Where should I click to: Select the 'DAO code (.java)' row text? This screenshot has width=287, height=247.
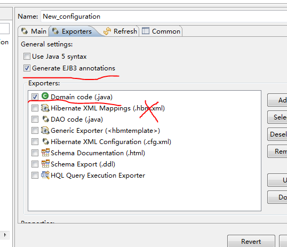click(77, 119)
